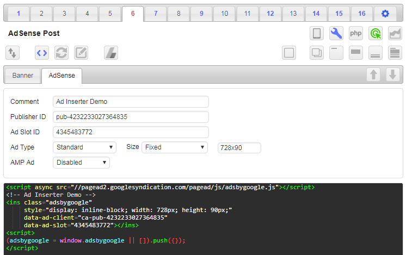This screenshot has height=255, width=406.
Task: Select the bottom-line alignment icon
Action: [x=376, y=53]
